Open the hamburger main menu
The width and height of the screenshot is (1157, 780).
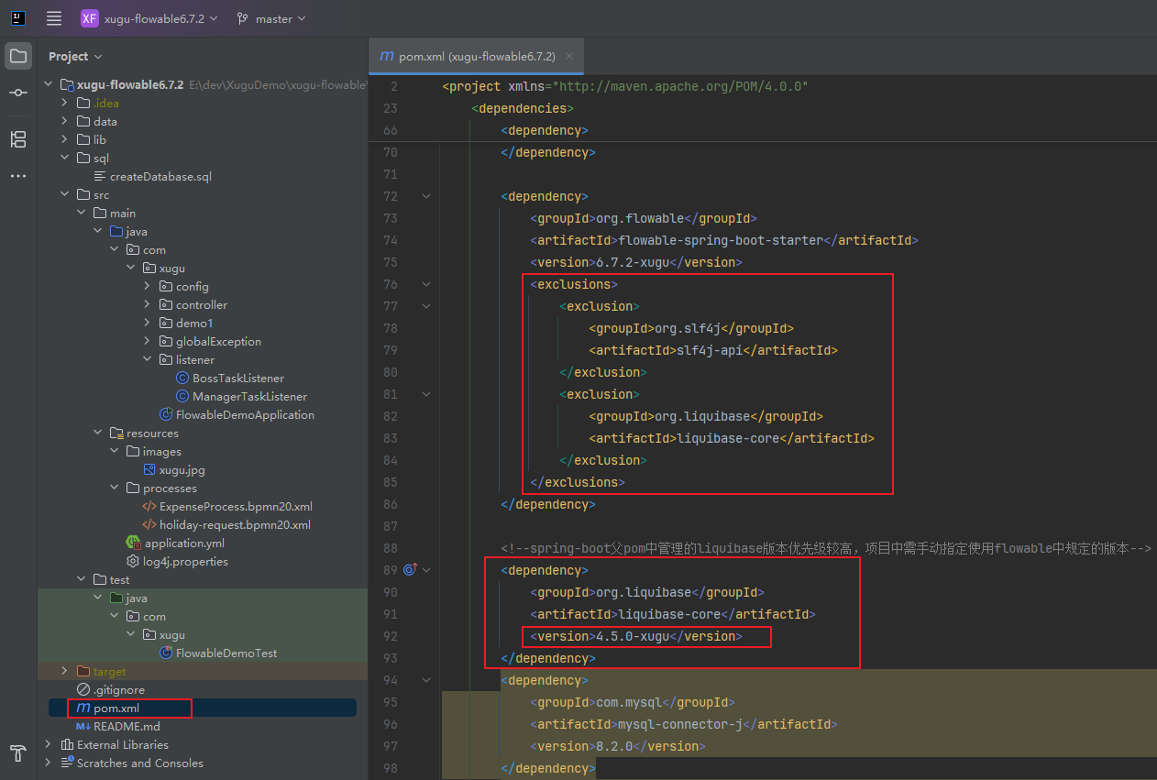coord(54,18)
